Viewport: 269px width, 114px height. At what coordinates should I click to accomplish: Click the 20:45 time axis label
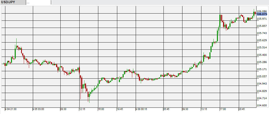242,109
